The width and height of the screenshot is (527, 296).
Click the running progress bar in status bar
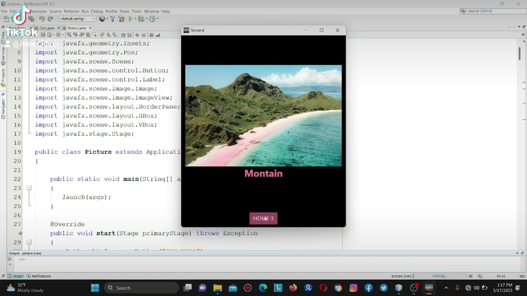tap(440, 276)
